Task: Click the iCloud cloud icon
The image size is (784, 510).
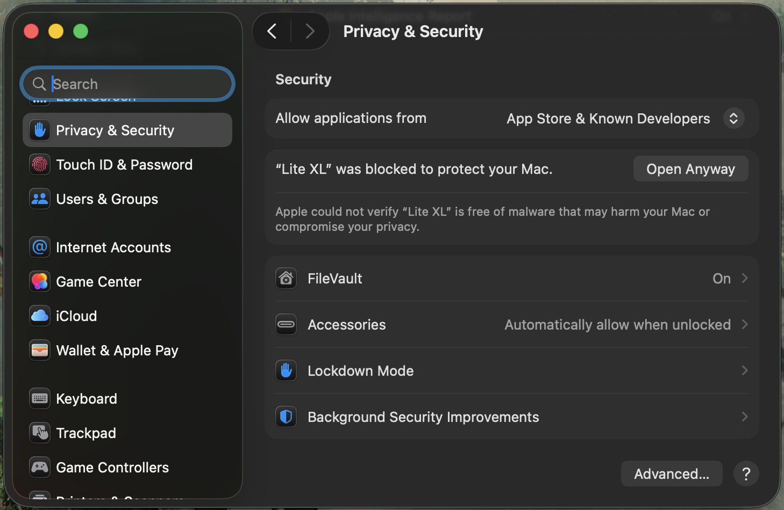Action: 40,316
